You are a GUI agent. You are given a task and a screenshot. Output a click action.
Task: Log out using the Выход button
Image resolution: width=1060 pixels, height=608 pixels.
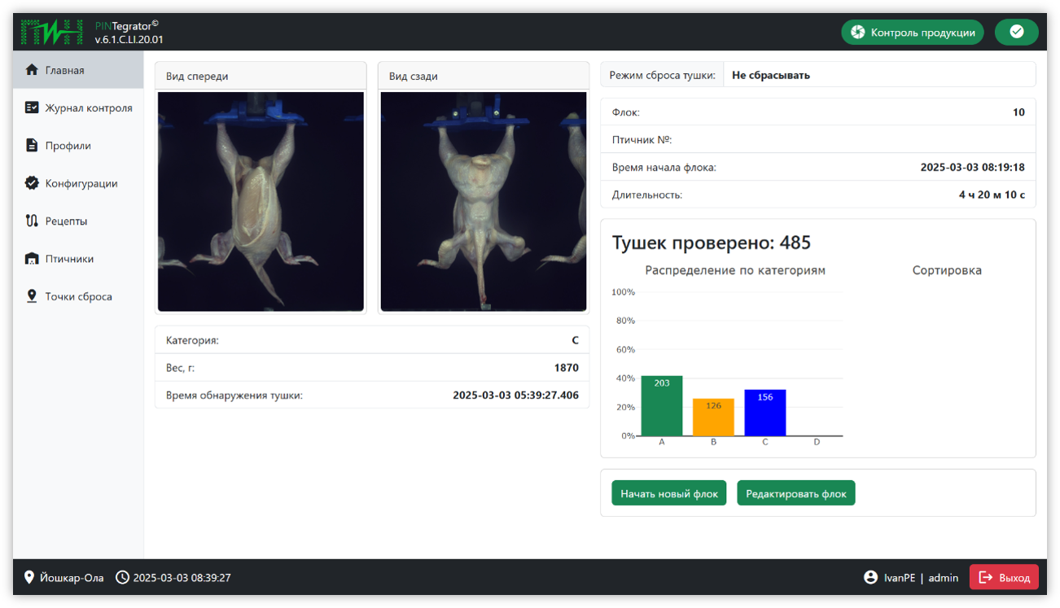[1004, 577]
